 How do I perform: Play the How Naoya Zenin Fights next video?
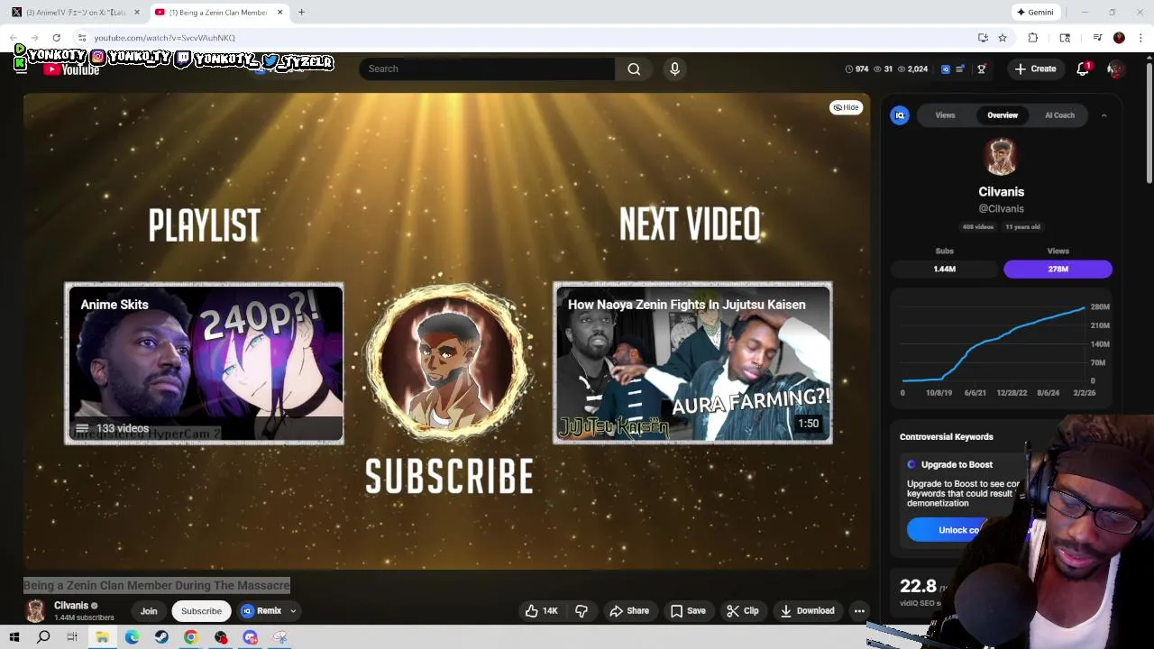(x=692, y=363)
